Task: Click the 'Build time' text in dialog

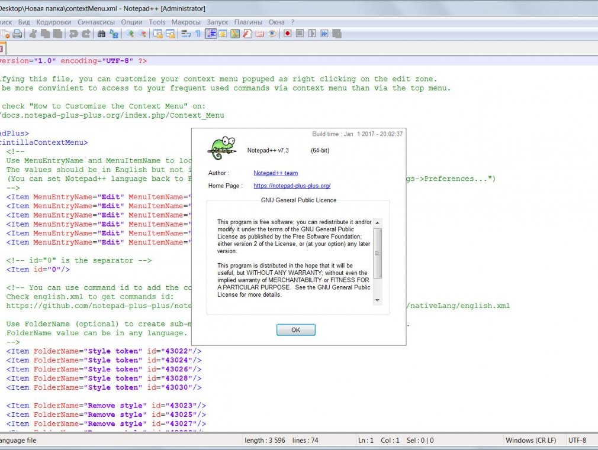Action: [358, 134]
